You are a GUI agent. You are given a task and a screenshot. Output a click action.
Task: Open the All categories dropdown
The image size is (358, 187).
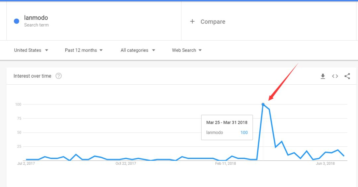pyautogui.click(x=138, y=50)
